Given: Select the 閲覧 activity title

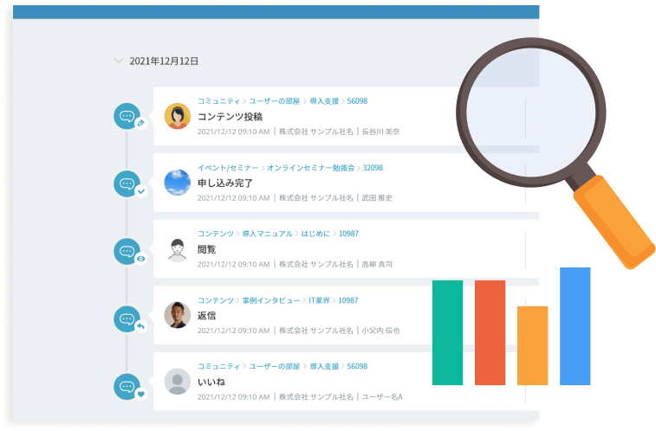Looking at the screenshot, I should 206,249.
